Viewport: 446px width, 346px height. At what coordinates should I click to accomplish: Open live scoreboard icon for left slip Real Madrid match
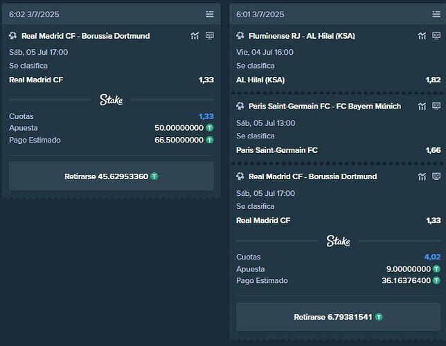(210, 35)
